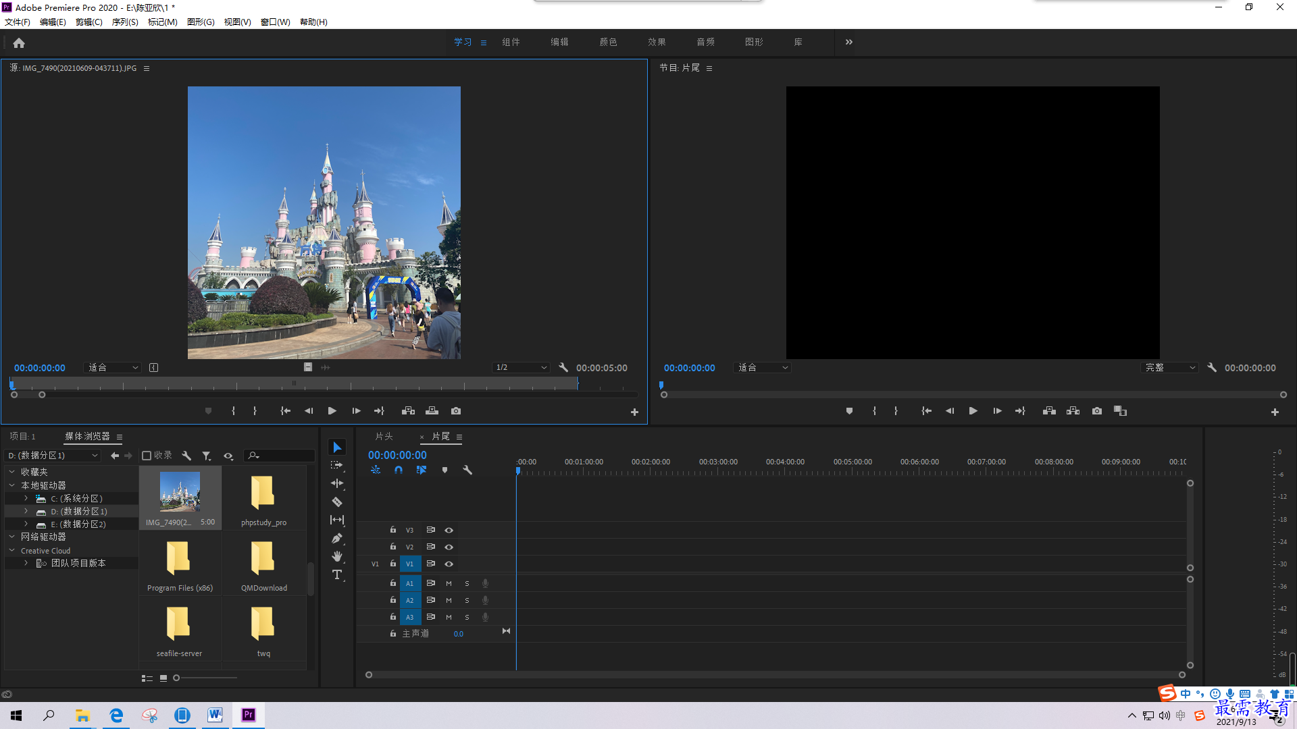Click Overwrite button in source monitor

coord(432,410)
